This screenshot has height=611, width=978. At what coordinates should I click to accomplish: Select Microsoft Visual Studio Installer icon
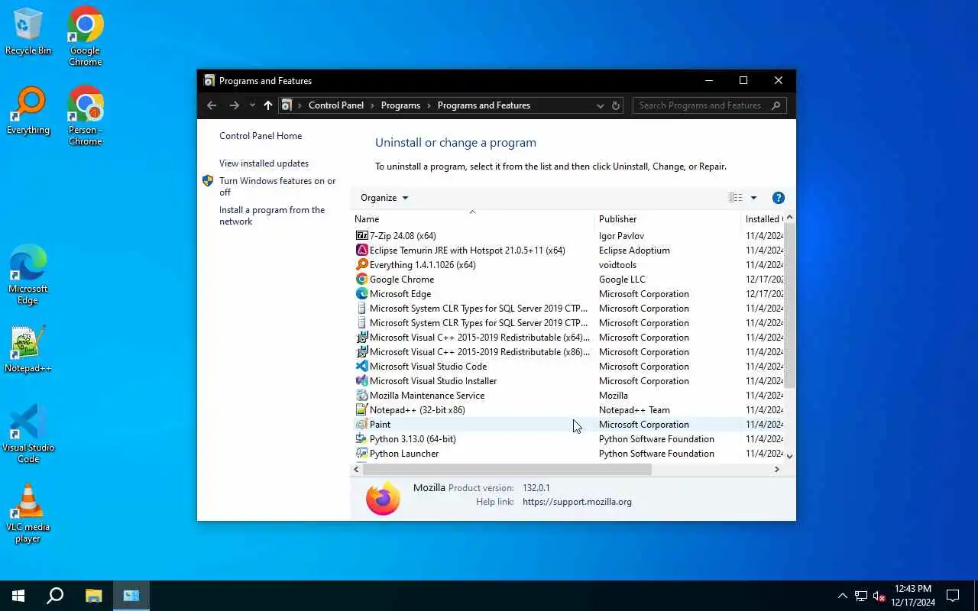point(362,381)
